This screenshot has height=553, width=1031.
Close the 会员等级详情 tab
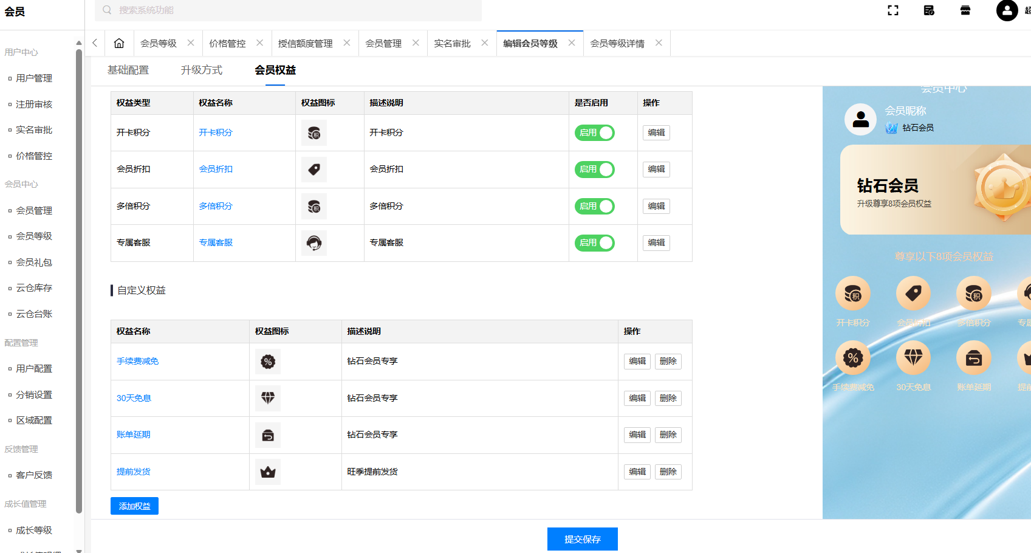pos(659,43)
